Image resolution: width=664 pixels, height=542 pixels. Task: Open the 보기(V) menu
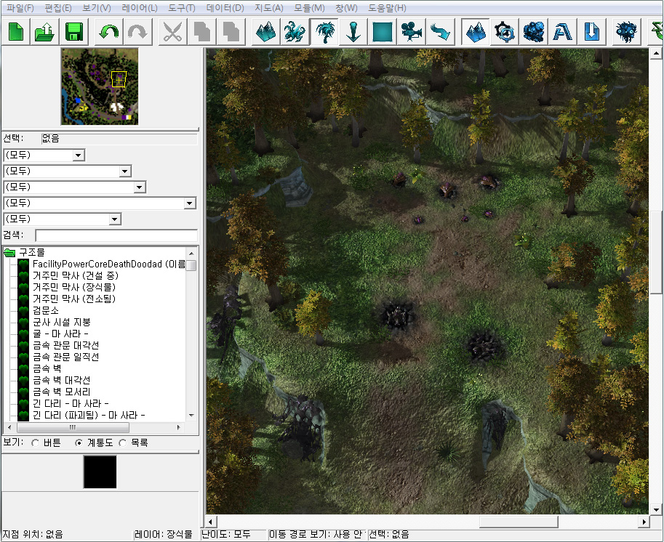[97, 8]
